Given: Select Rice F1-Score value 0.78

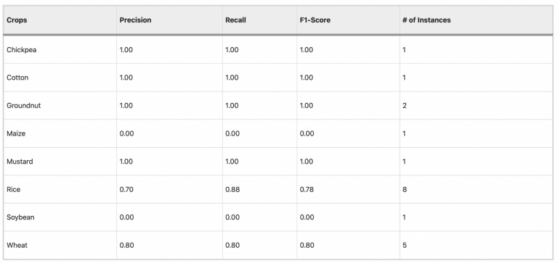Looking at the screenshot, I should pos(307,190).
